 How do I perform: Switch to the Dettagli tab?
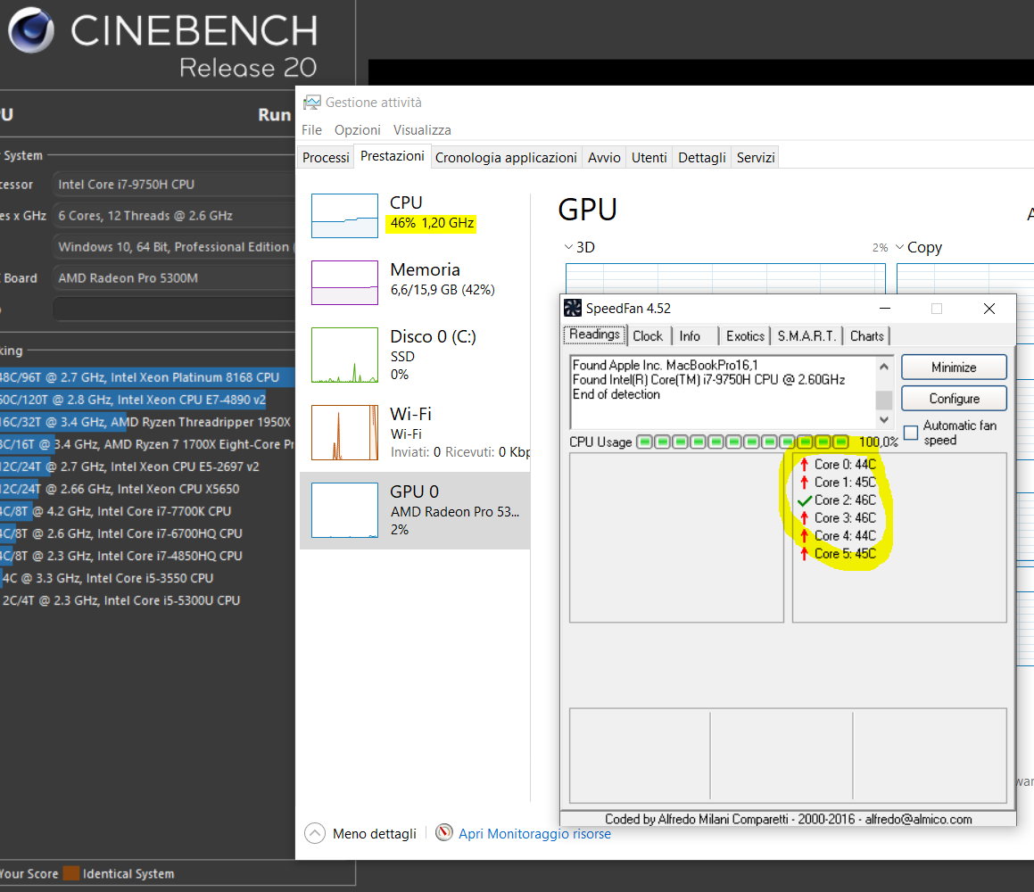pyautogui.click(x=701, y=158)
